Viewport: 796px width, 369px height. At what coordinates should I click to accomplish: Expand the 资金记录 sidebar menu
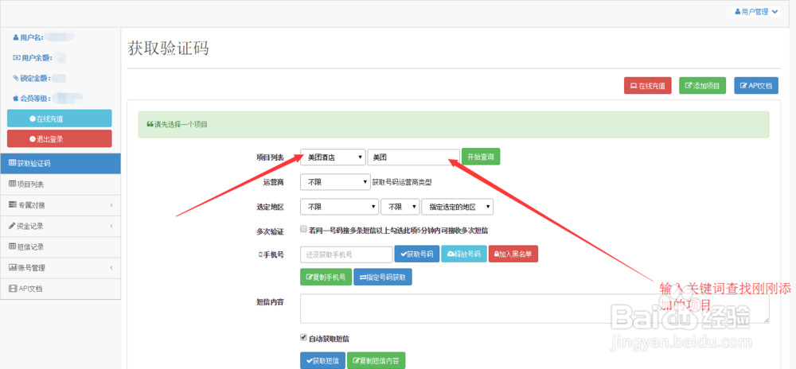tap(60, 226)
